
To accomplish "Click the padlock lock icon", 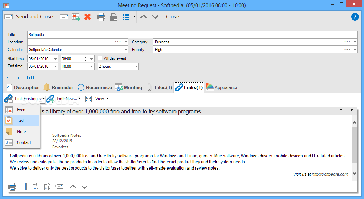I will (x=113, y=17).
